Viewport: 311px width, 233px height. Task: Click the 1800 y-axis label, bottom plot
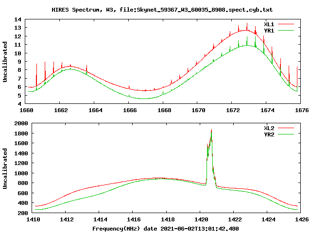tap(21, 133)
